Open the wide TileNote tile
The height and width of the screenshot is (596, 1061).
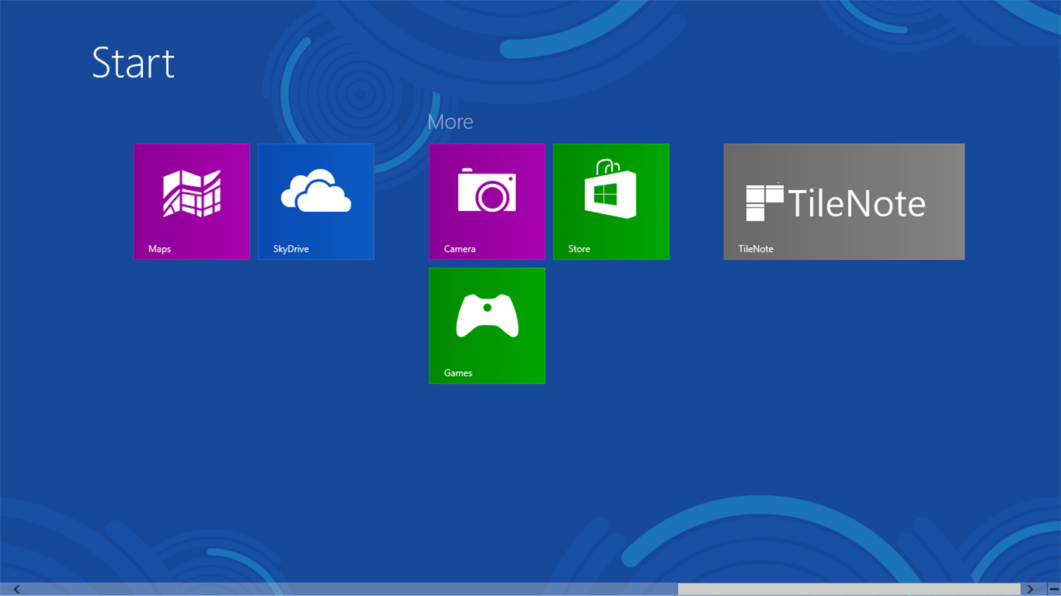[844, 202]
